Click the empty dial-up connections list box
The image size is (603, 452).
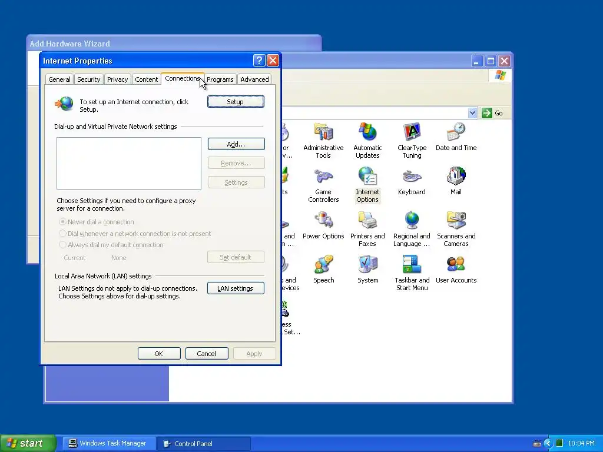pos(129,164)
